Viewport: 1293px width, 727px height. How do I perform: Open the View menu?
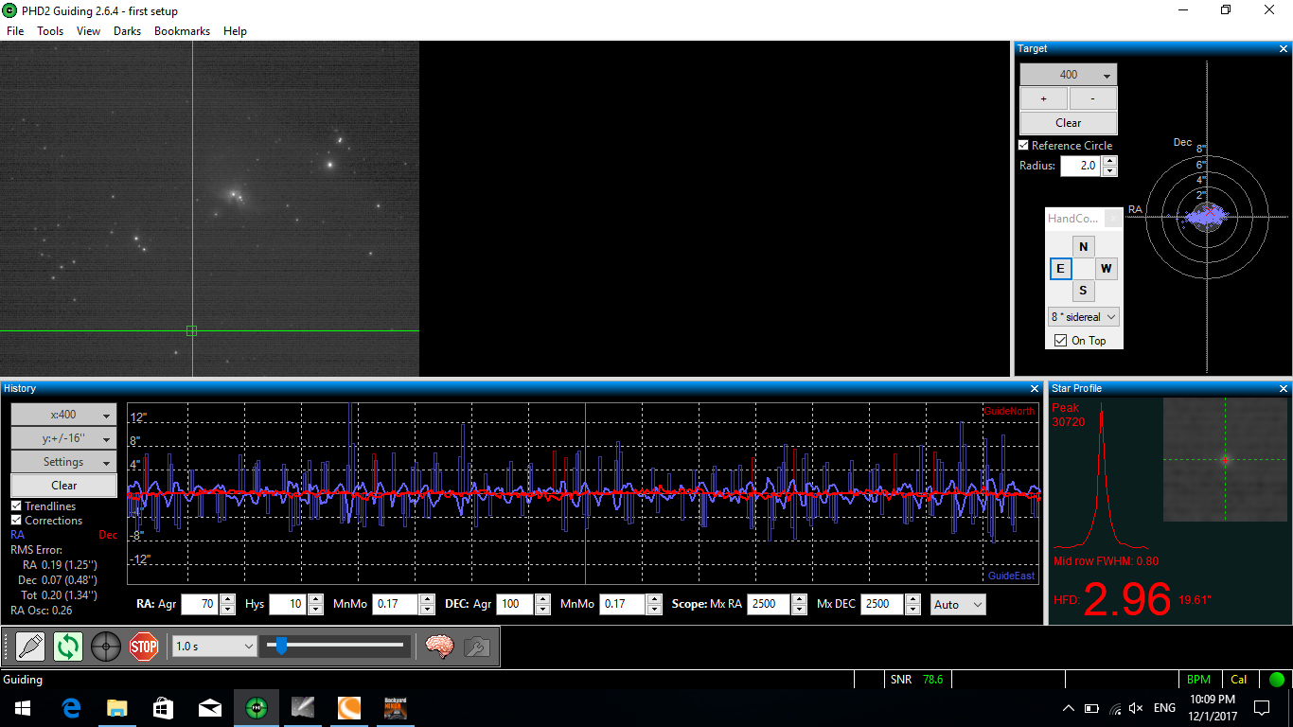pos(88,31)
